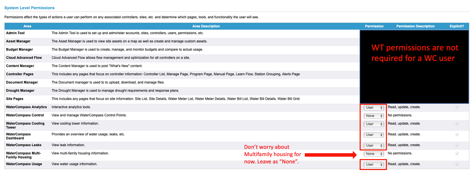Image resolution: width=473 pixels, height=173 pixels.
Task: Open the WaterCompass Analytics permission dropdown
Action: tap(374, 108)
